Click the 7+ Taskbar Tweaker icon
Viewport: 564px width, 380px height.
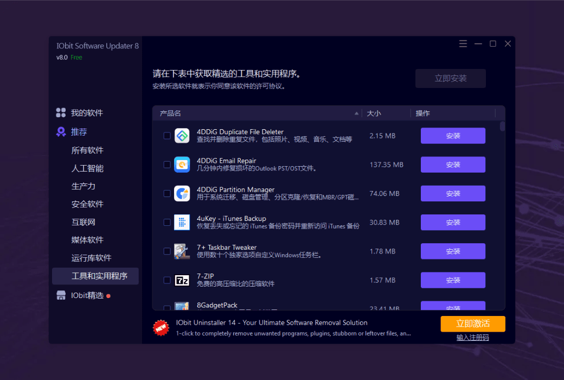pyautogui.click(x=182, y=251)
